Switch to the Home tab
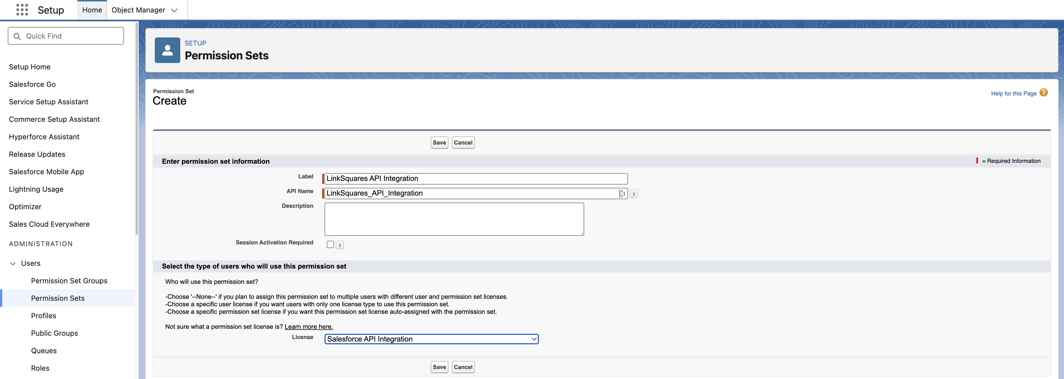Viewport: 1064px width, 379px height. [92, 10]
